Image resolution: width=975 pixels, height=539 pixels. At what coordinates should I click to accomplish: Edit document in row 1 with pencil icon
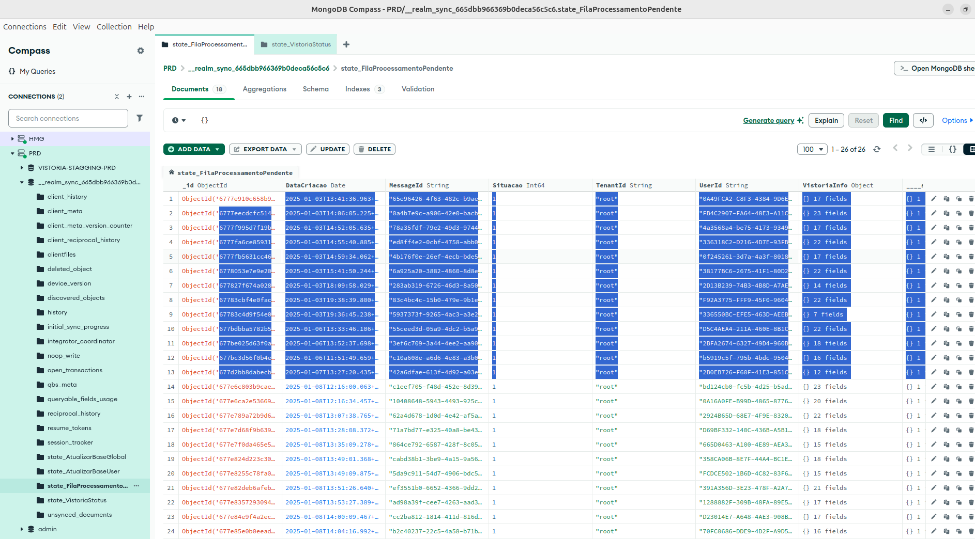click(934, 199)
